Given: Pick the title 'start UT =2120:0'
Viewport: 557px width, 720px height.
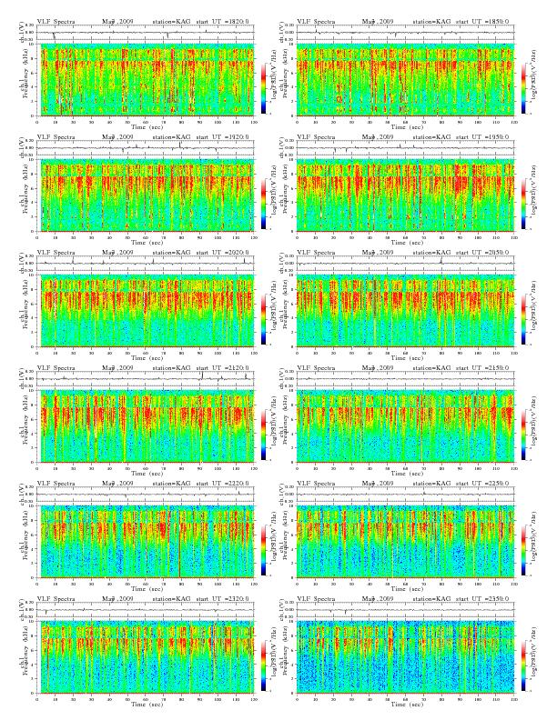Looking at the screenshot, I should click(222, 368).
